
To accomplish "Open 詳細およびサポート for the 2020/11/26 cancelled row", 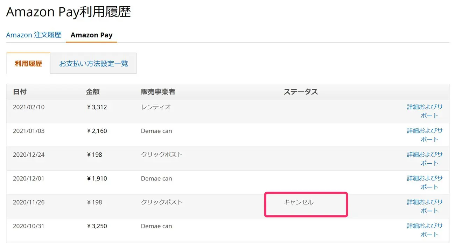I will [x=425, y=206].
